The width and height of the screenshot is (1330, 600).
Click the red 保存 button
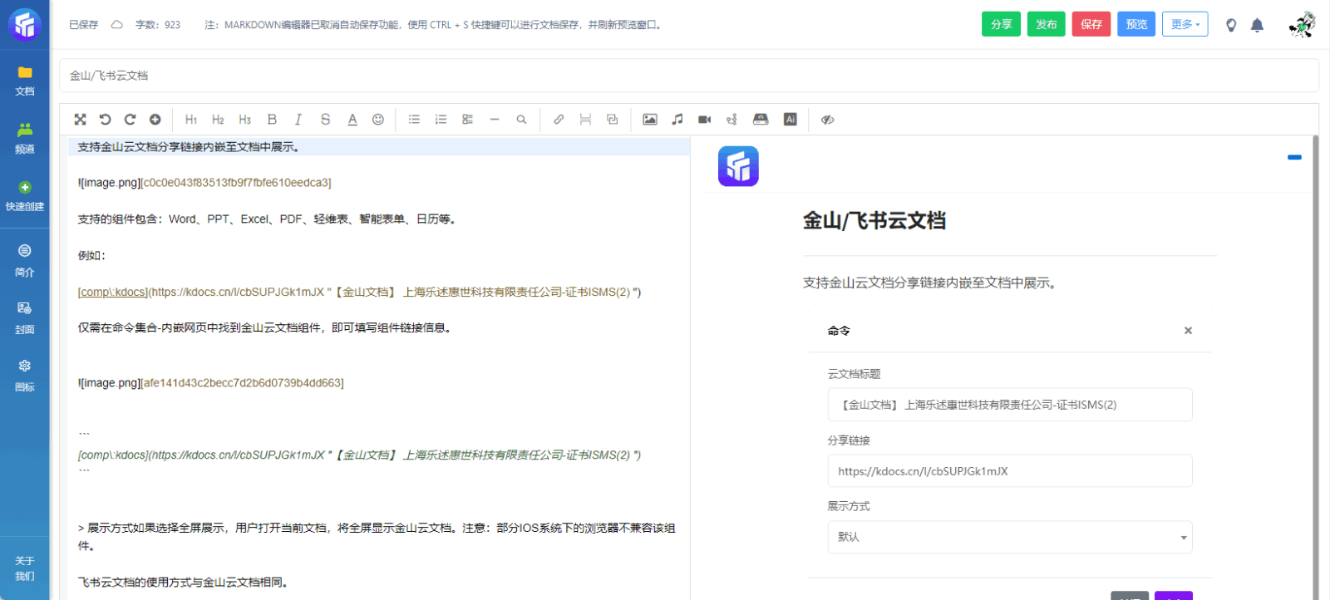tap(1091, 24)
